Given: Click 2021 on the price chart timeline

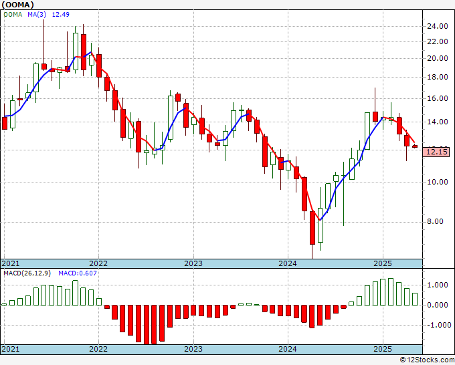Looking at the screenshot, I should click(11, 263).
